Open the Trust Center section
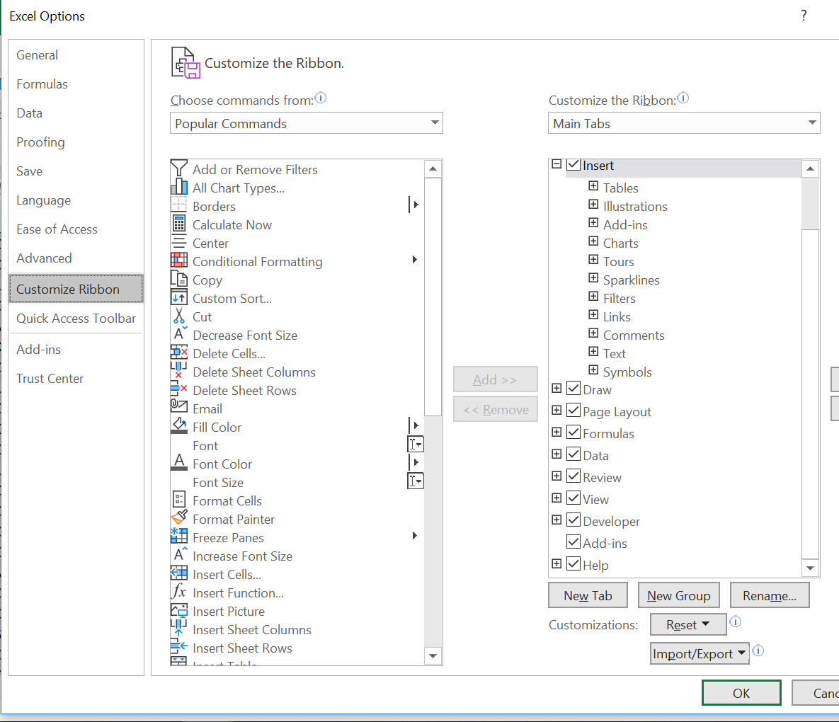The width and height of the screenshot is (839, 722). tap(50, 378)
